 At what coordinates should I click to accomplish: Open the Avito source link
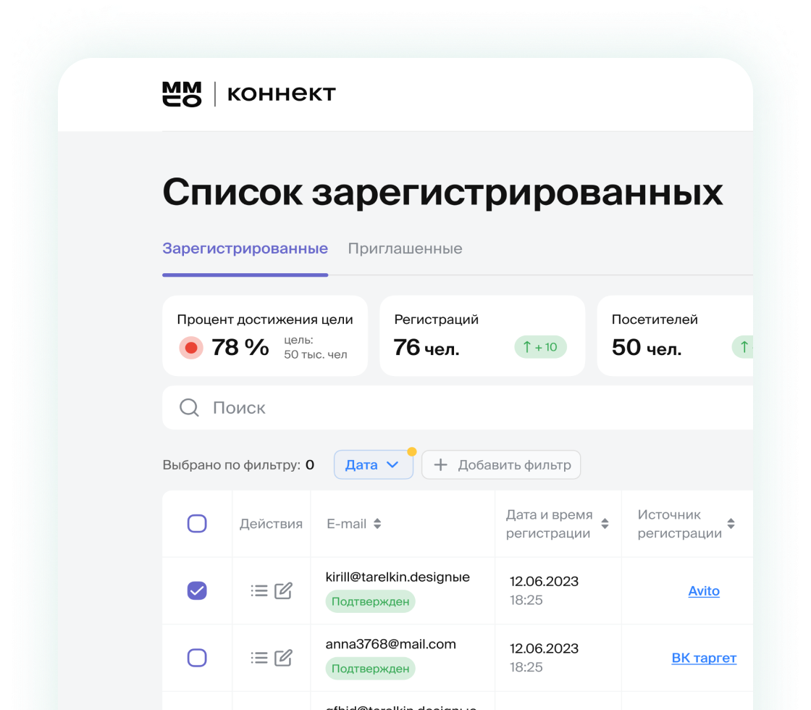[703, 591]
